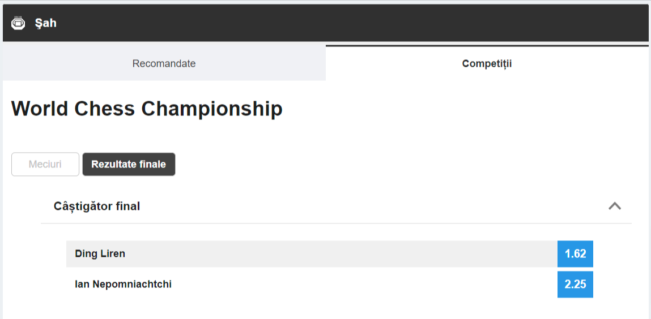Select the Meciuri filter button
This screenshot has height=319, width=651.
pyautogui.click(x=45, y=165)
